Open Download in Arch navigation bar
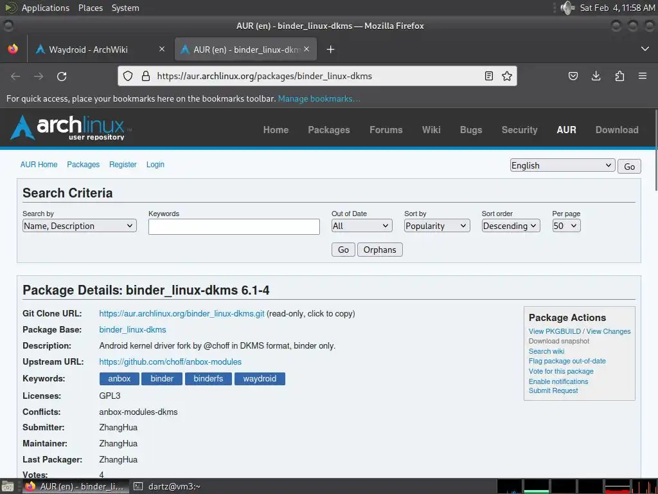Viewport: 658px width, 494px height. (617, 130)
